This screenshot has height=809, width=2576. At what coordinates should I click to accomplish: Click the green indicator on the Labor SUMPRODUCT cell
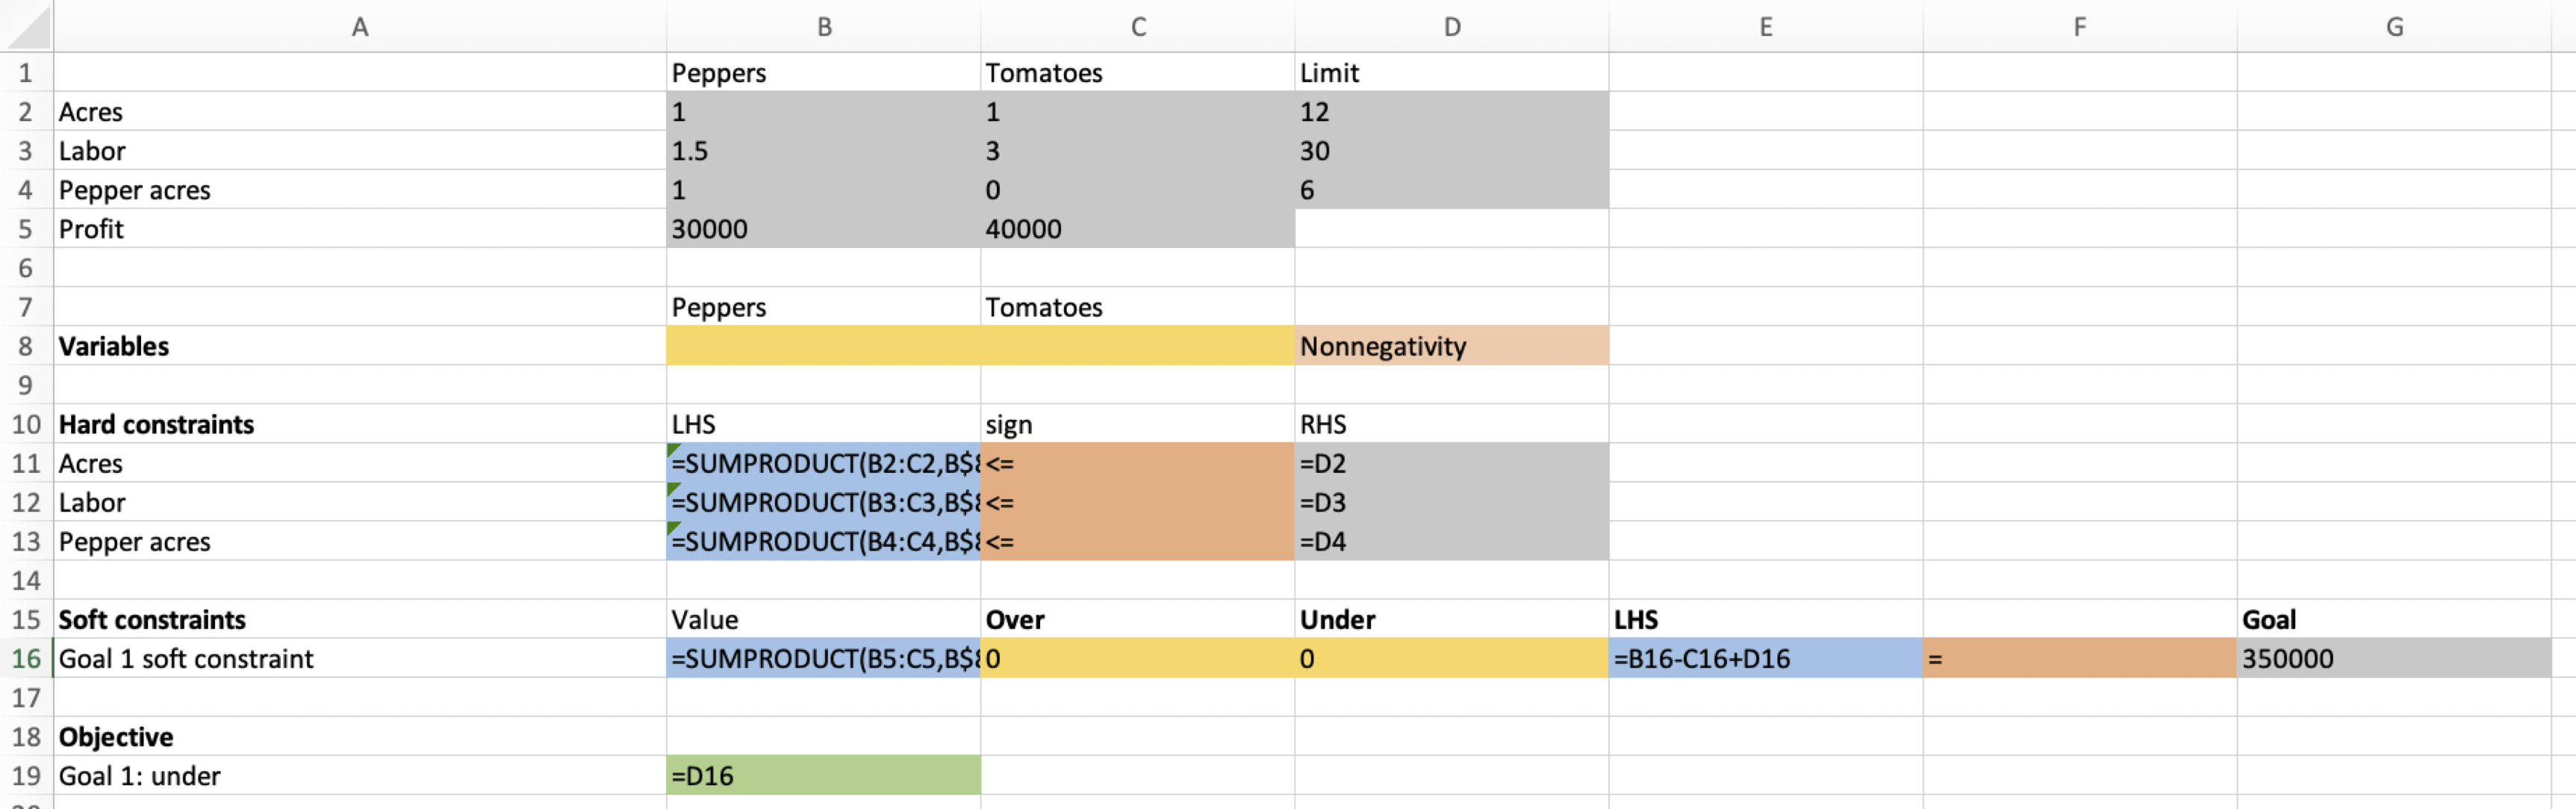pyautogui.click(x=674, y=491)
